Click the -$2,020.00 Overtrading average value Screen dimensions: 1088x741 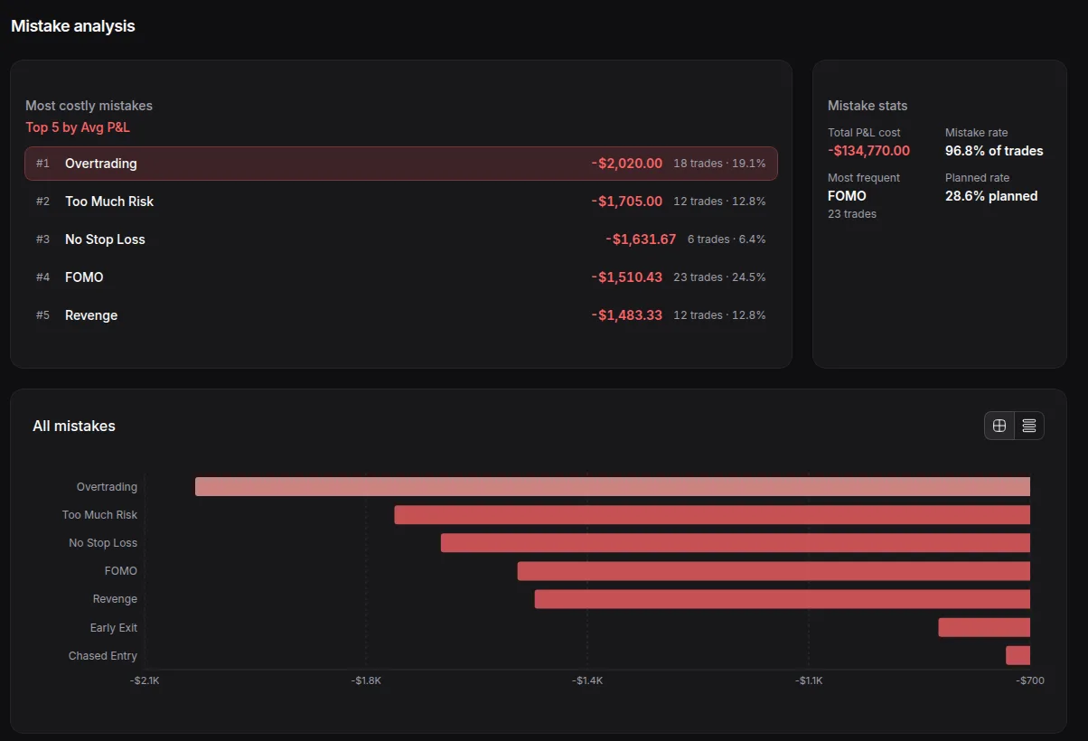click(627, 164)
